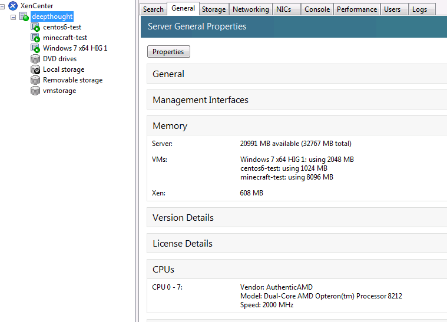Switch to the Storage tab
Image resolution: width=447 pixels, height=322 pixels.
[x=213, y=9]
